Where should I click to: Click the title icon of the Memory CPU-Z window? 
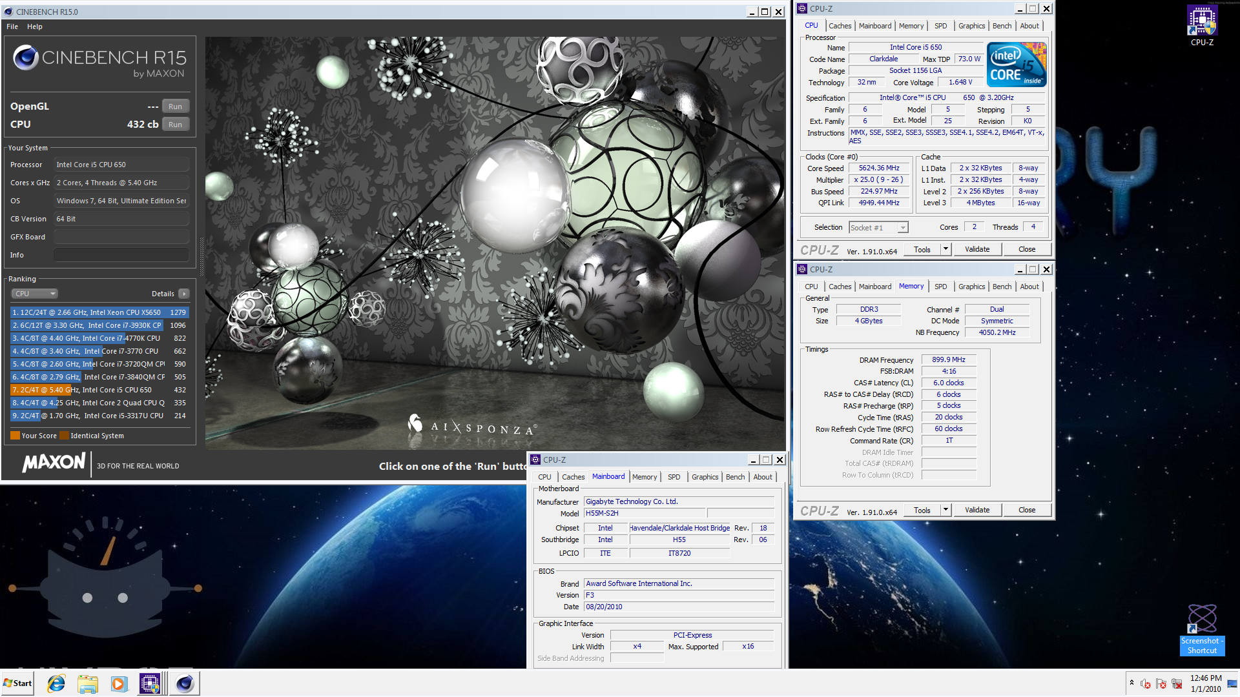802,269
